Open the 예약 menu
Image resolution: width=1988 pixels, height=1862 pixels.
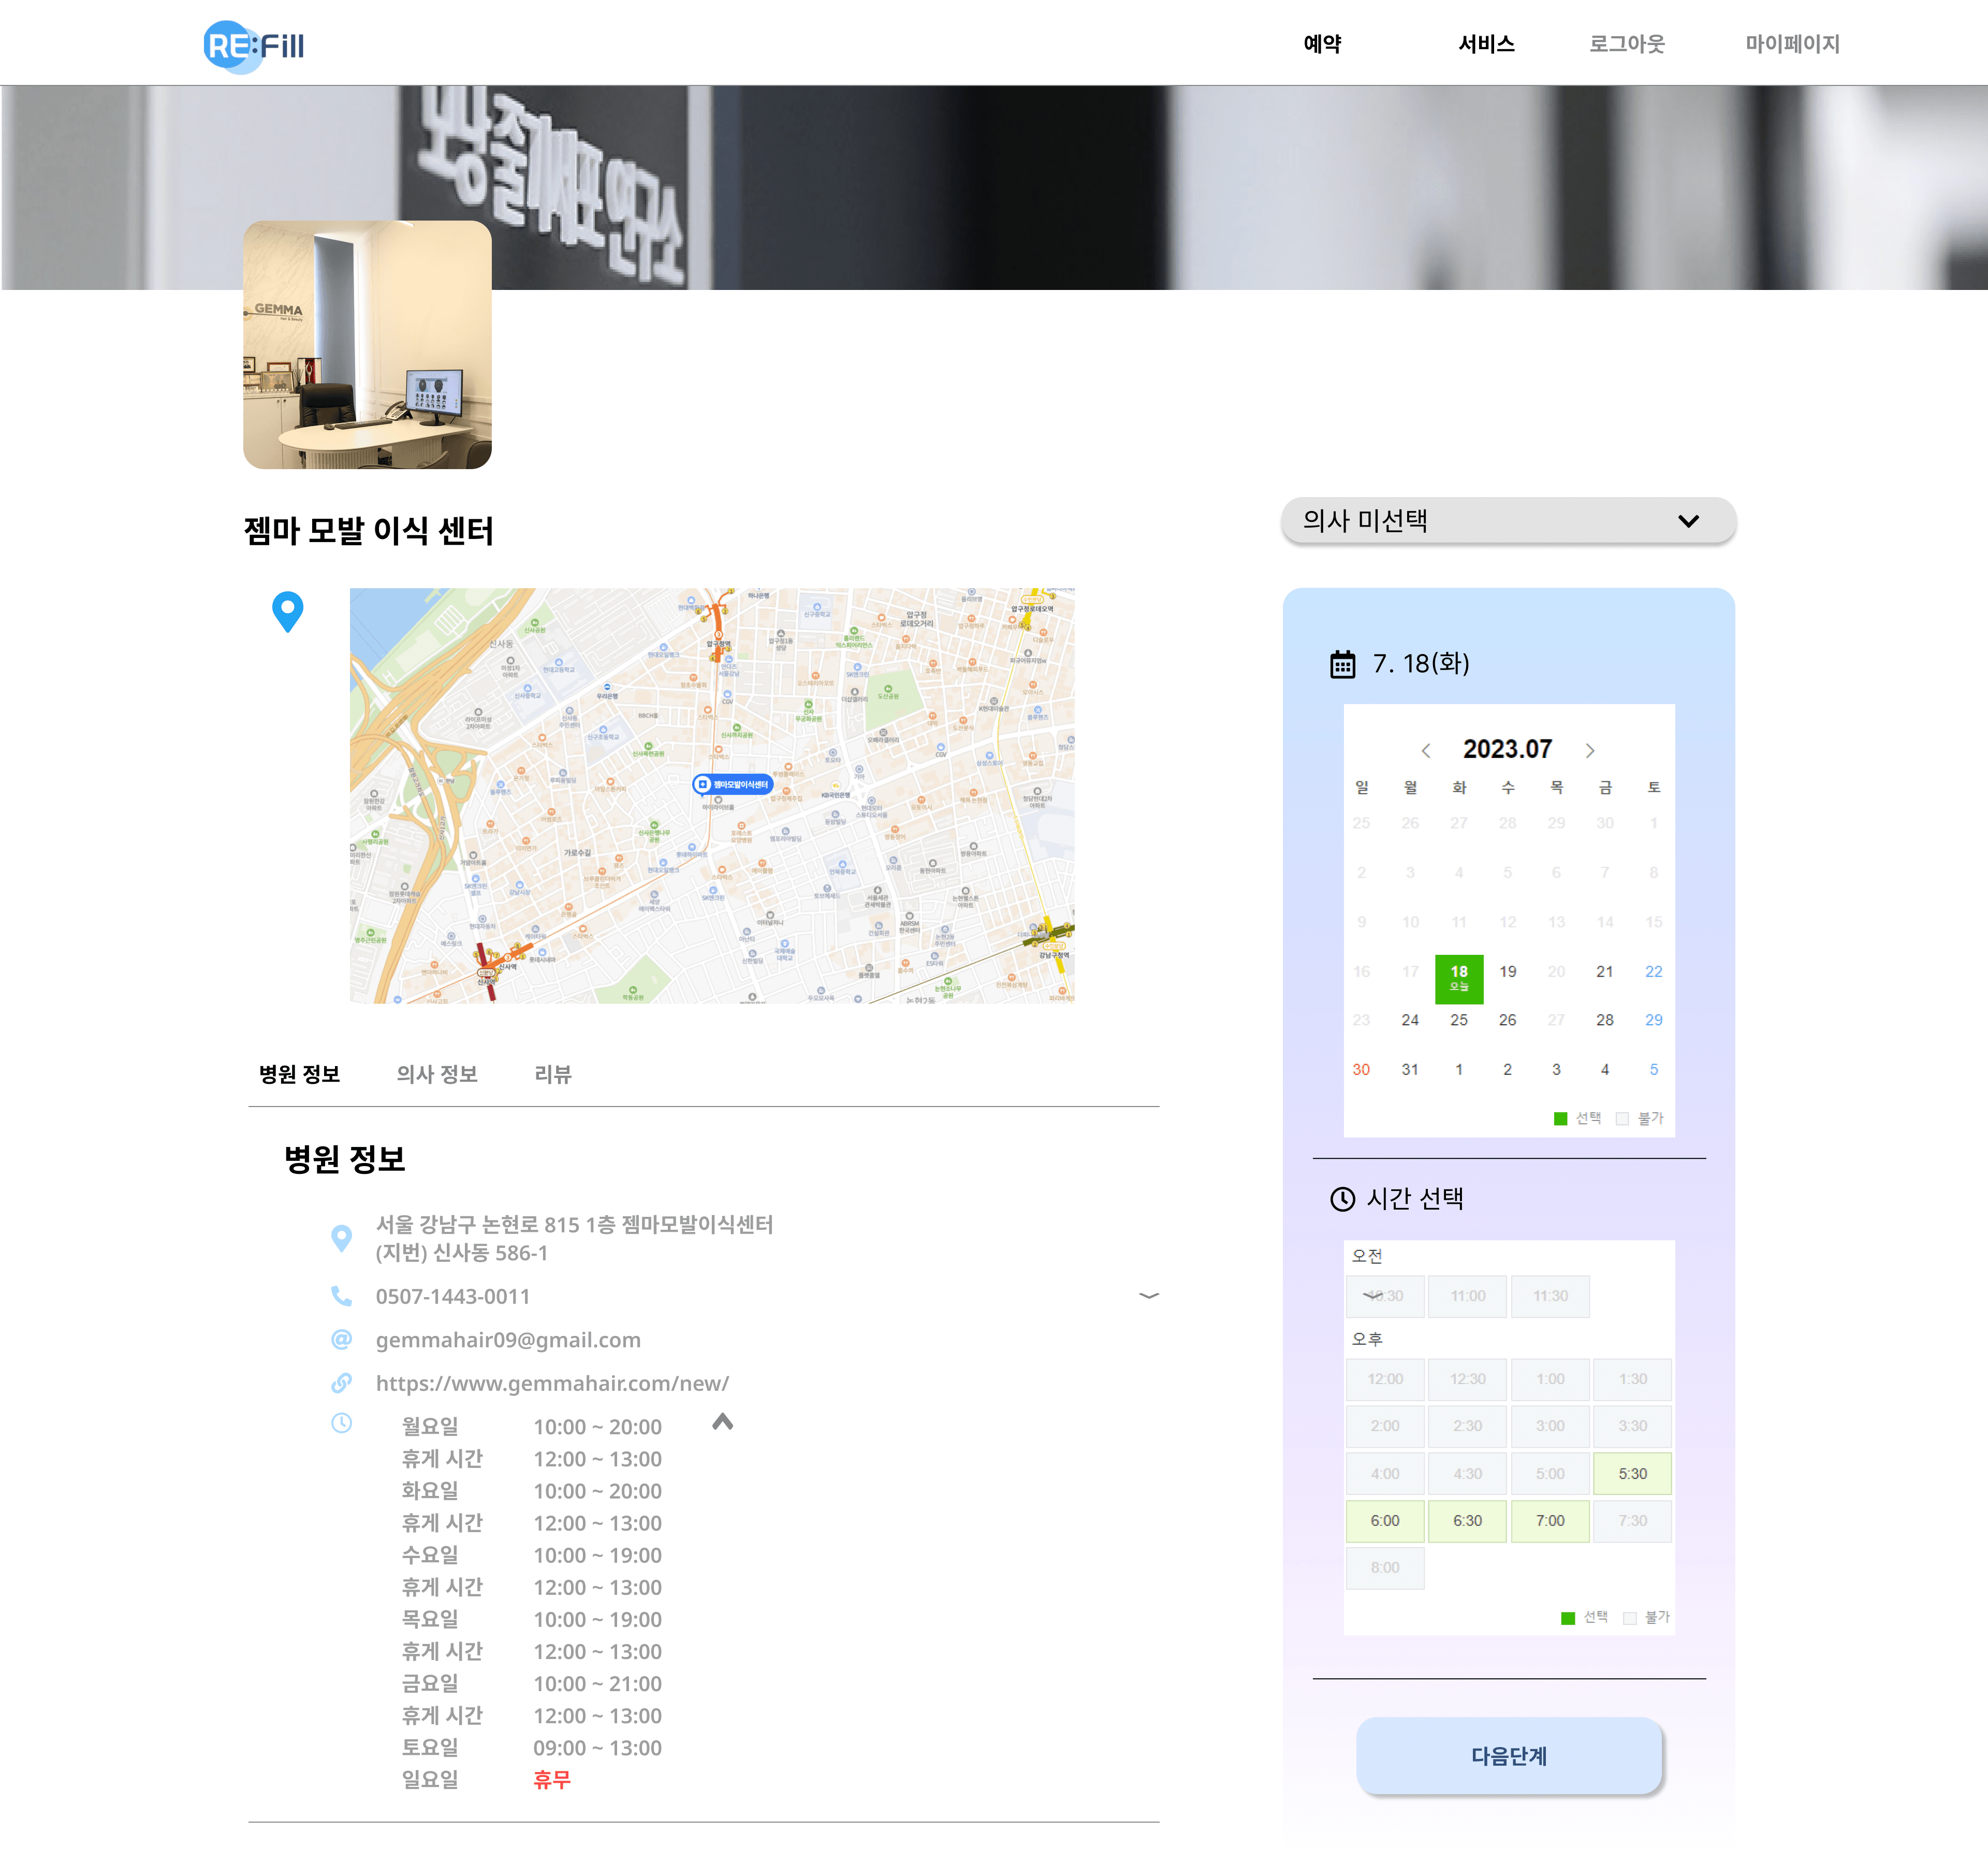tap(1322, 44)
